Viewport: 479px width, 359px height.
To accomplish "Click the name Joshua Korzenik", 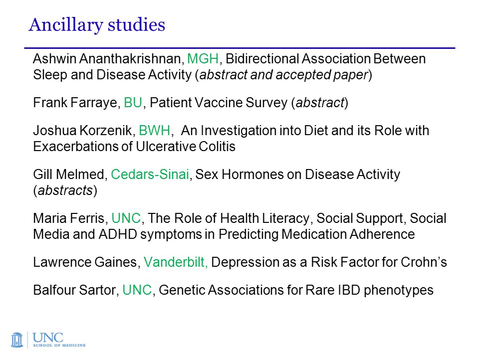I will [x=82, y=131].
